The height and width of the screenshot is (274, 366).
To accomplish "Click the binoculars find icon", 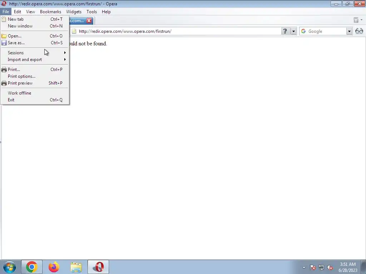I will tap(359, 31).
